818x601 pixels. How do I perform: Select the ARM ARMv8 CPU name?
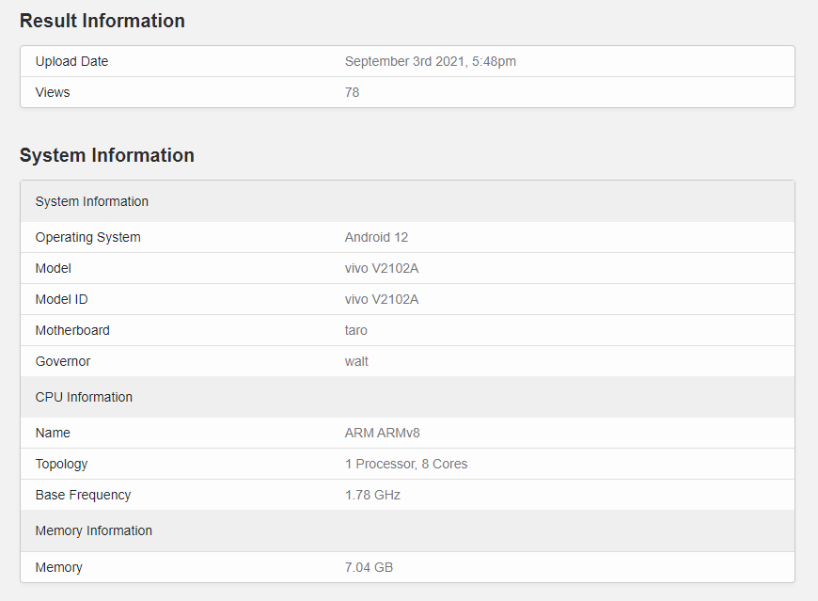[x=383, y=433]
